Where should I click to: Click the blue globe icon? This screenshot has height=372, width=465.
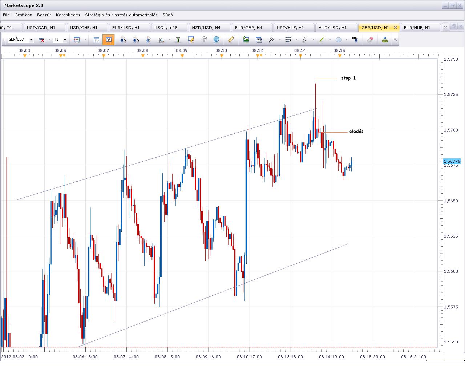tap(216, 39)
